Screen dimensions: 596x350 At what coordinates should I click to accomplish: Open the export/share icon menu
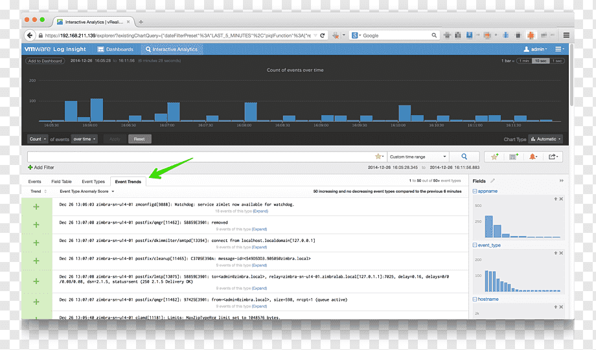click(553, 157)
